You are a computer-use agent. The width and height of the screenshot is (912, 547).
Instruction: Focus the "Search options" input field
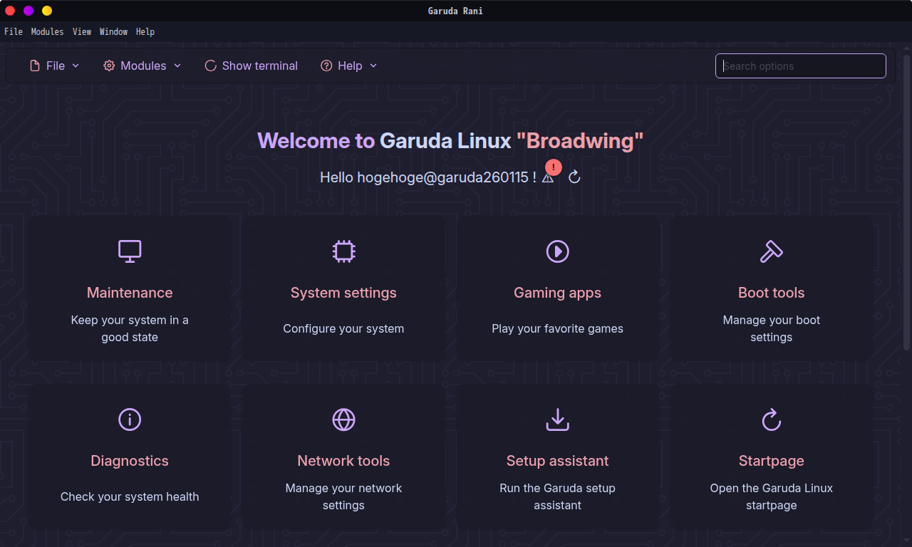click(801, 66)
